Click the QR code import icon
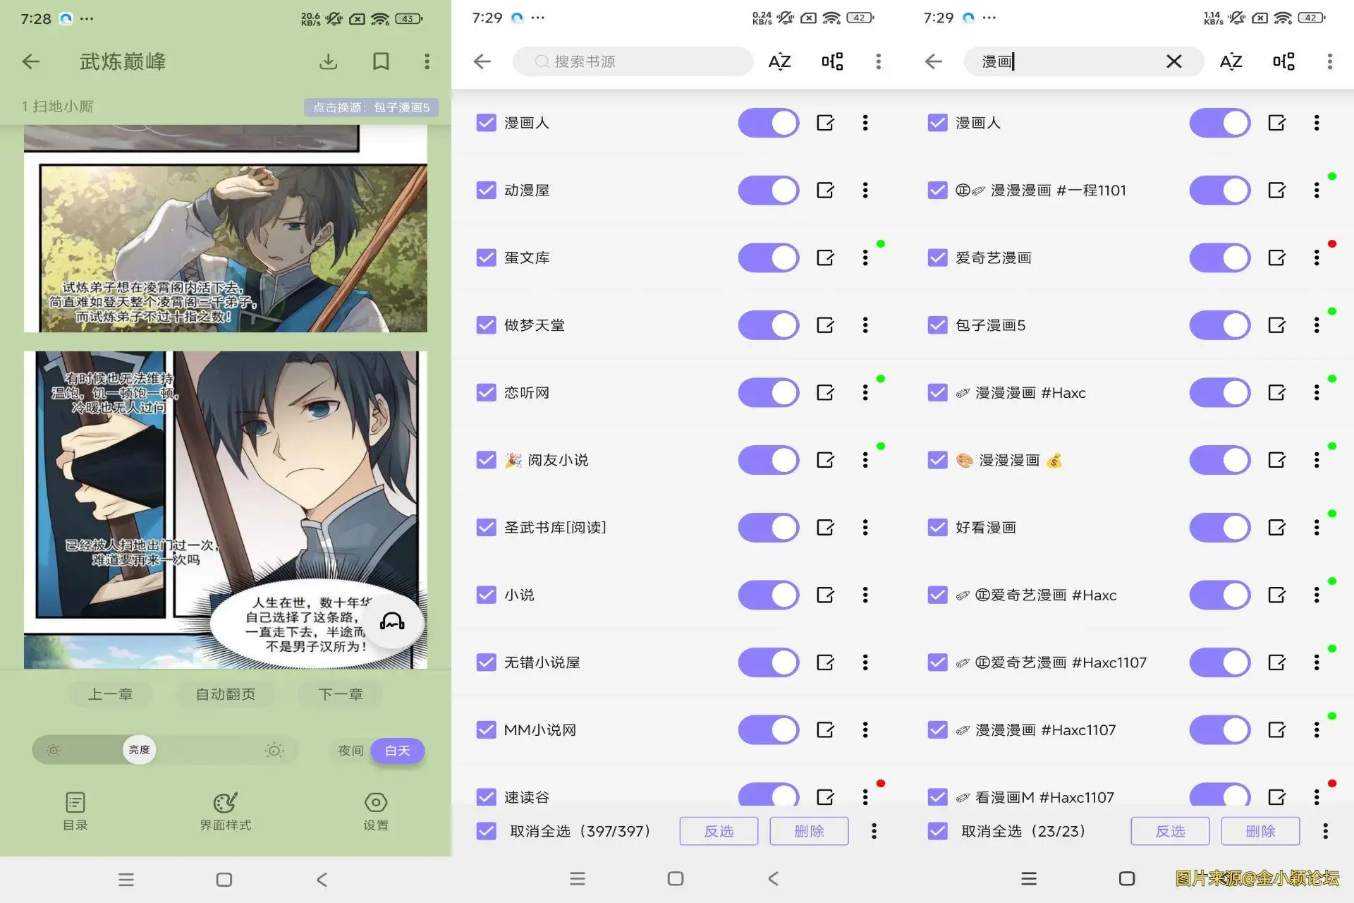 [832, 61]
